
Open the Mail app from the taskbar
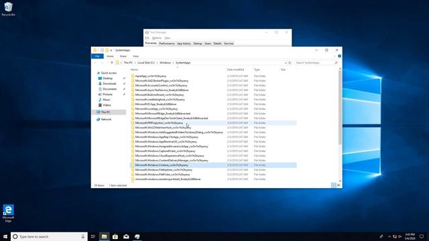coord(126,236)
